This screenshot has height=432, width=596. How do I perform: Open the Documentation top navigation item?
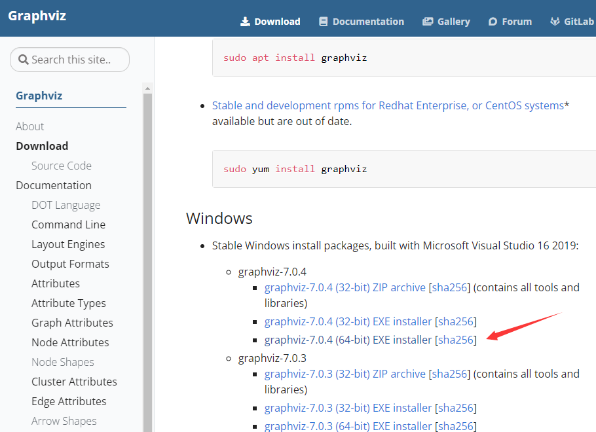[362, 22]
